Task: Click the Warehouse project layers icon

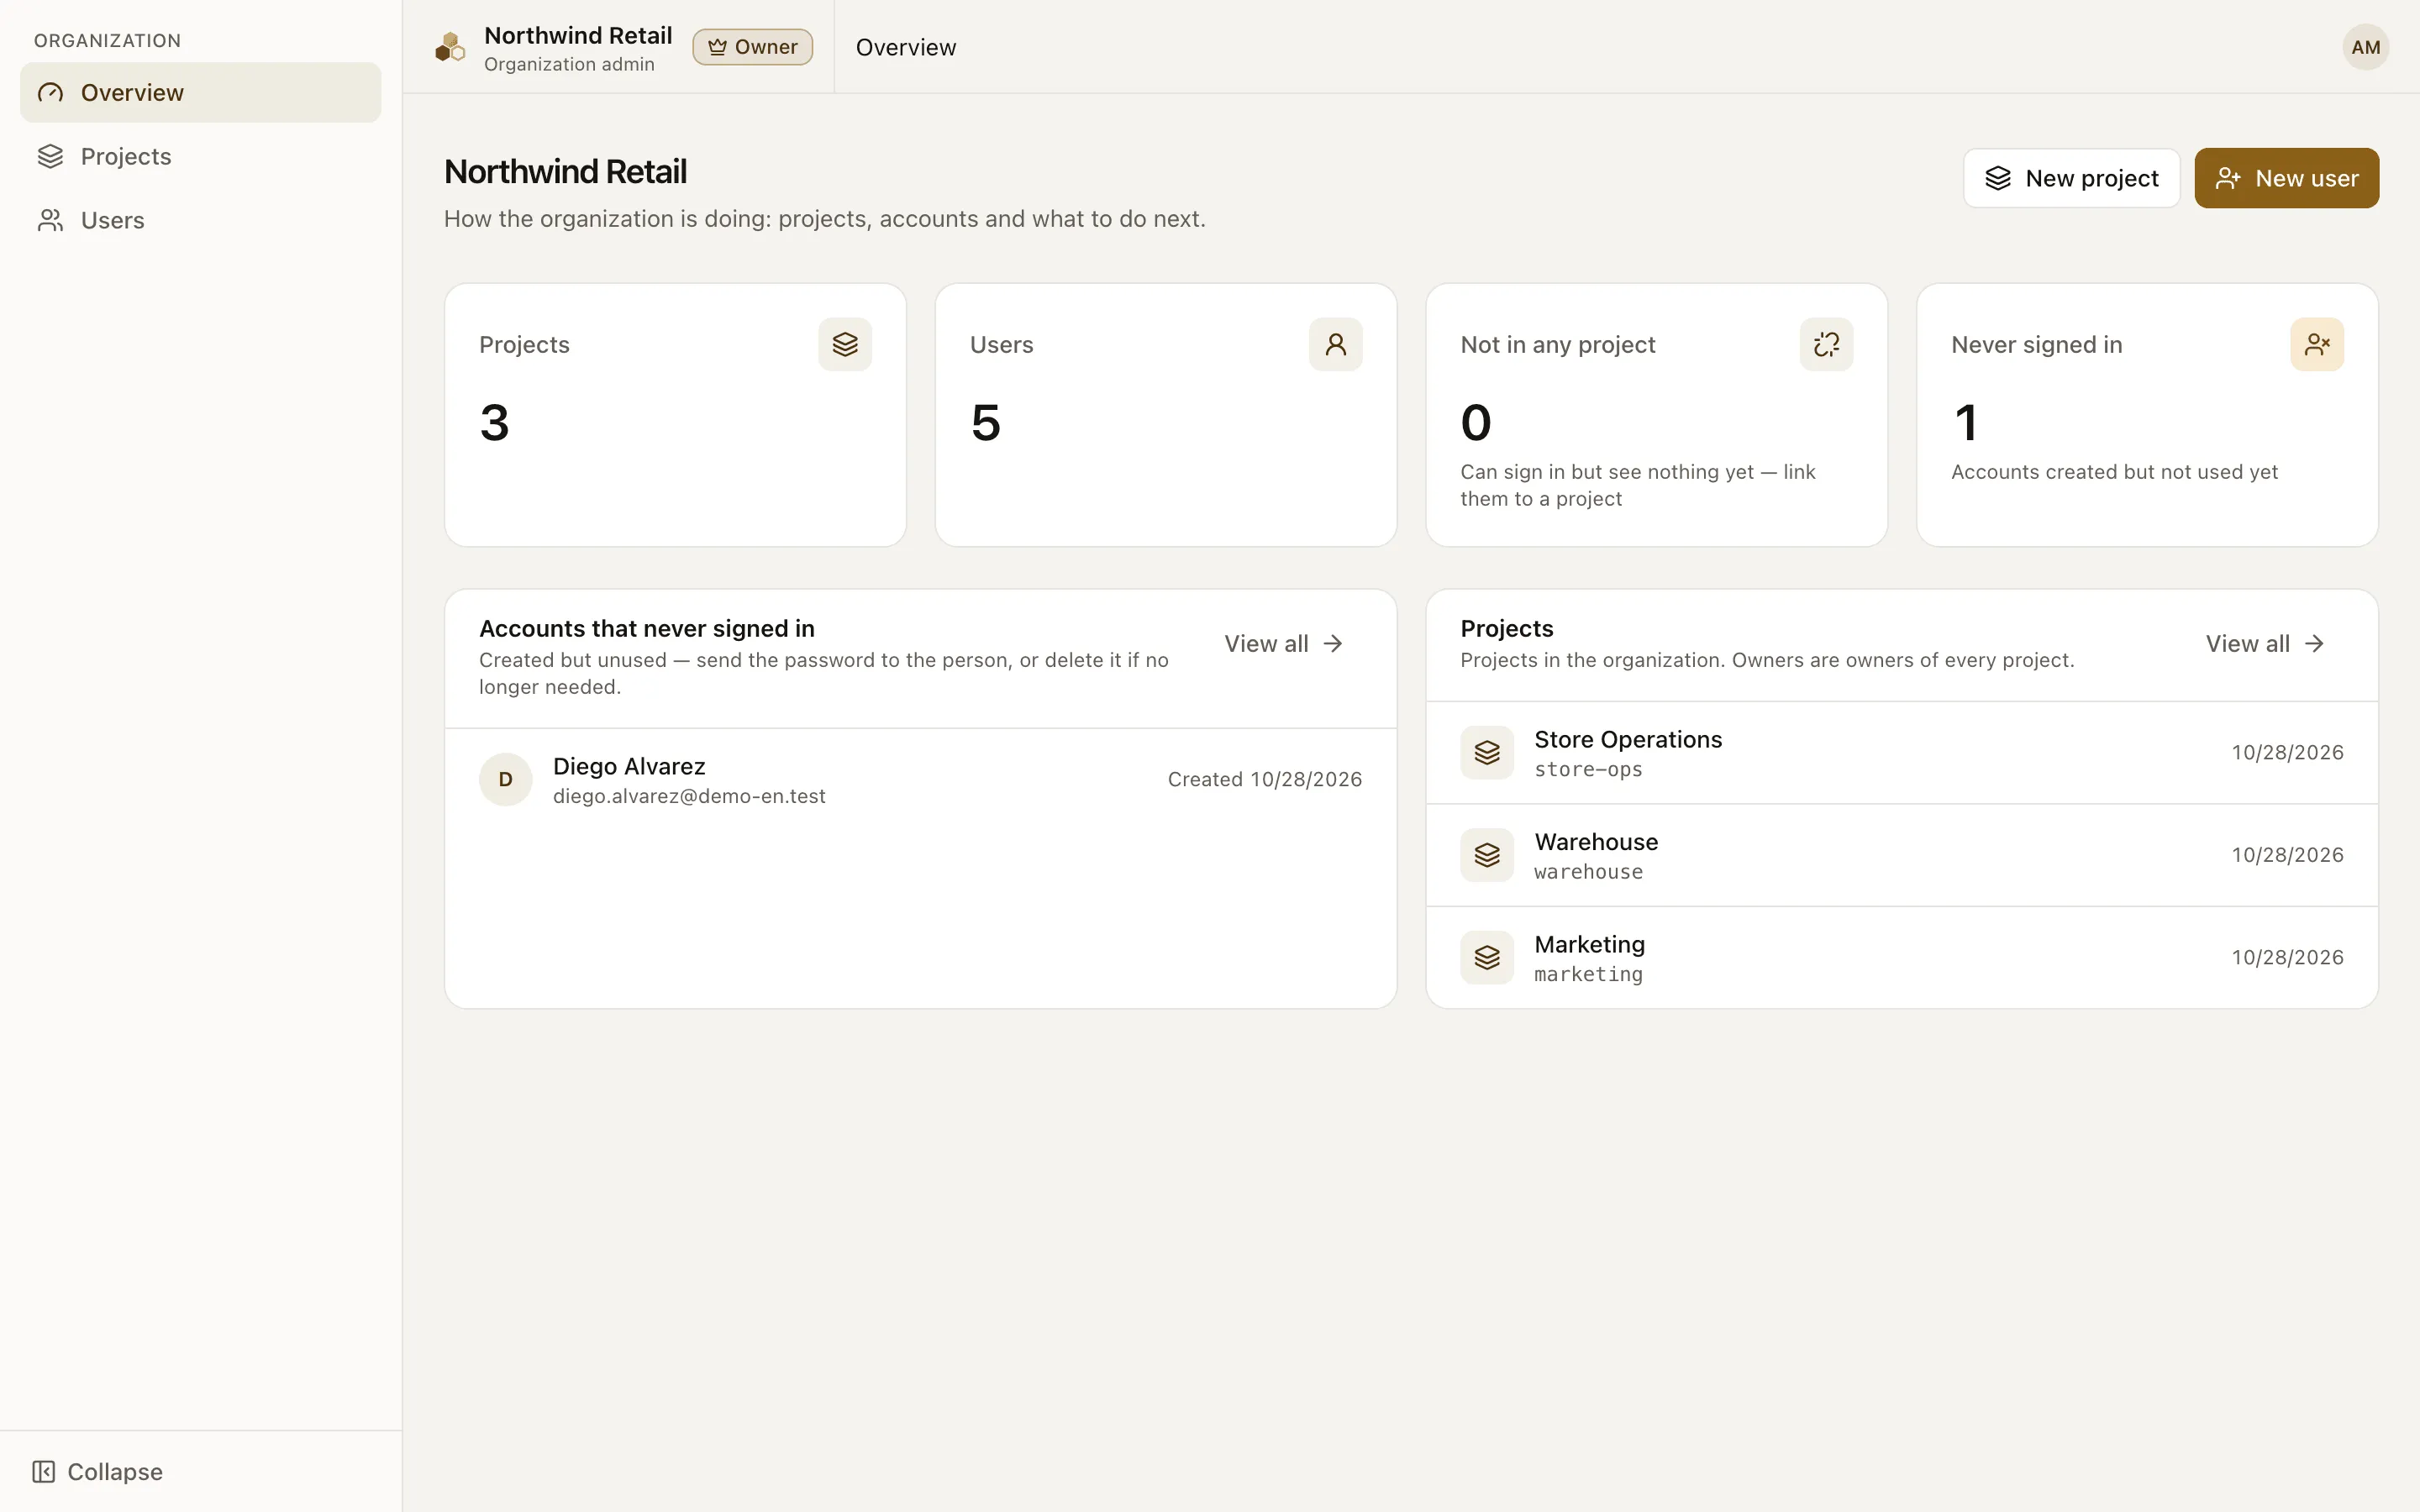Action: pyautogui.click(x=1487, y=855)
